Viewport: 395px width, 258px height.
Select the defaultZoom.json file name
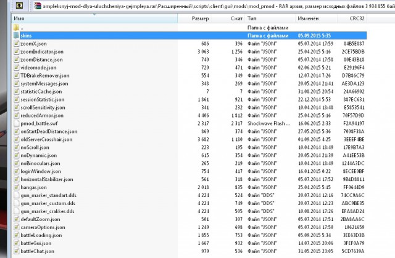click(40, 219)
